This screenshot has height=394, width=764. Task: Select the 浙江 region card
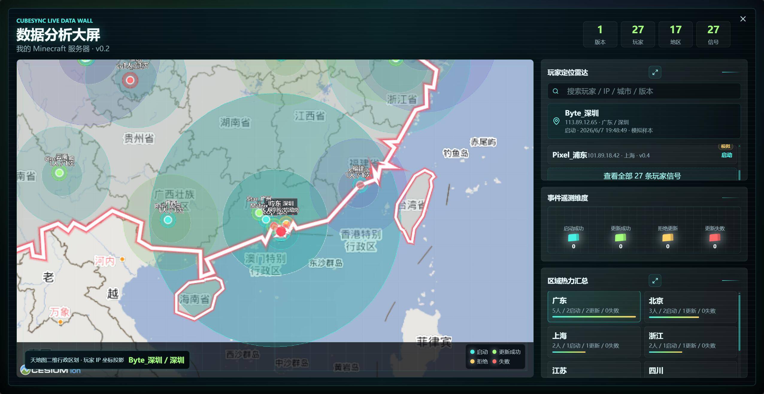point(690,342)
